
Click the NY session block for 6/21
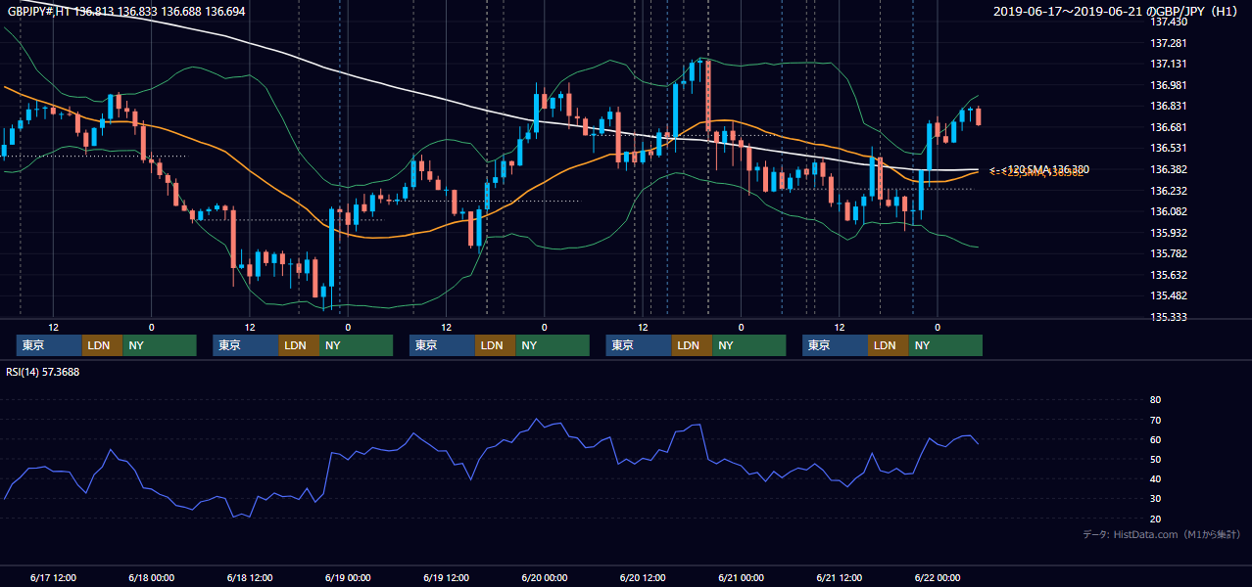tap(945, 345)
